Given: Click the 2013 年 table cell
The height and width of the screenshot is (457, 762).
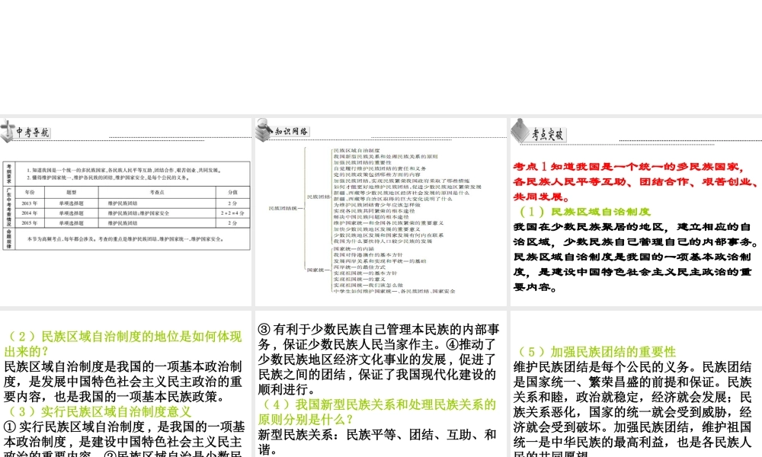Looking at the screenshot, I should (x=30, y=203).
